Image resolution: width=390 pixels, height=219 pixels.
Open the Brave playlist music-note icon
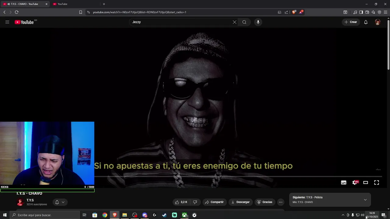(x=355, y=12)
